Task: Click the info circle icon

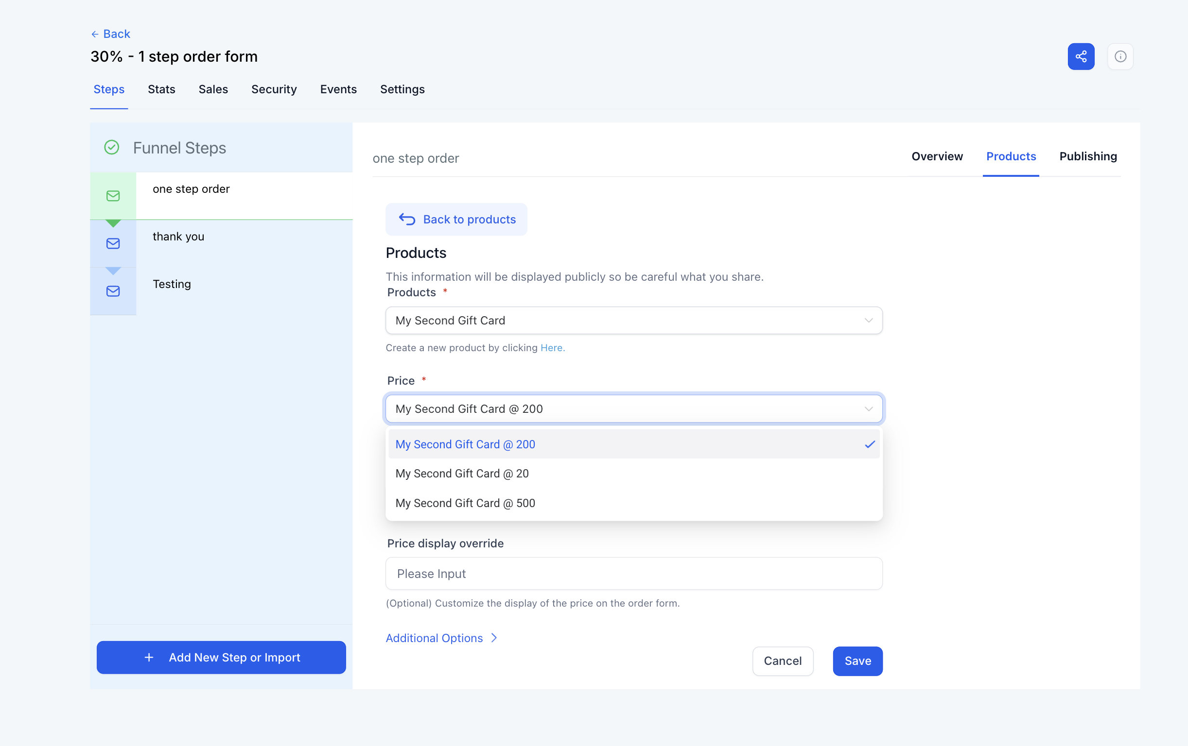Action: coord(1120,56)
